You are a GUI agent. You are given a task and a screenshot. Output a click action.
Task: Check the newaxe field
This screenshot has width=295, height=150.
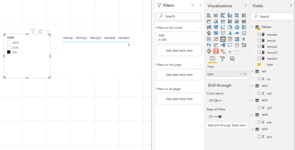(259, 34)
